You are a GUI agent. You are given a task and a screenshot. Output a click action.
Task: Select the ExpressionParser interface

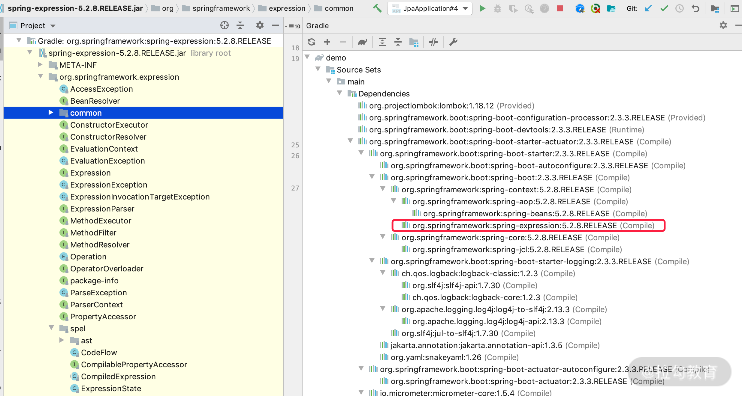[102, 209]
